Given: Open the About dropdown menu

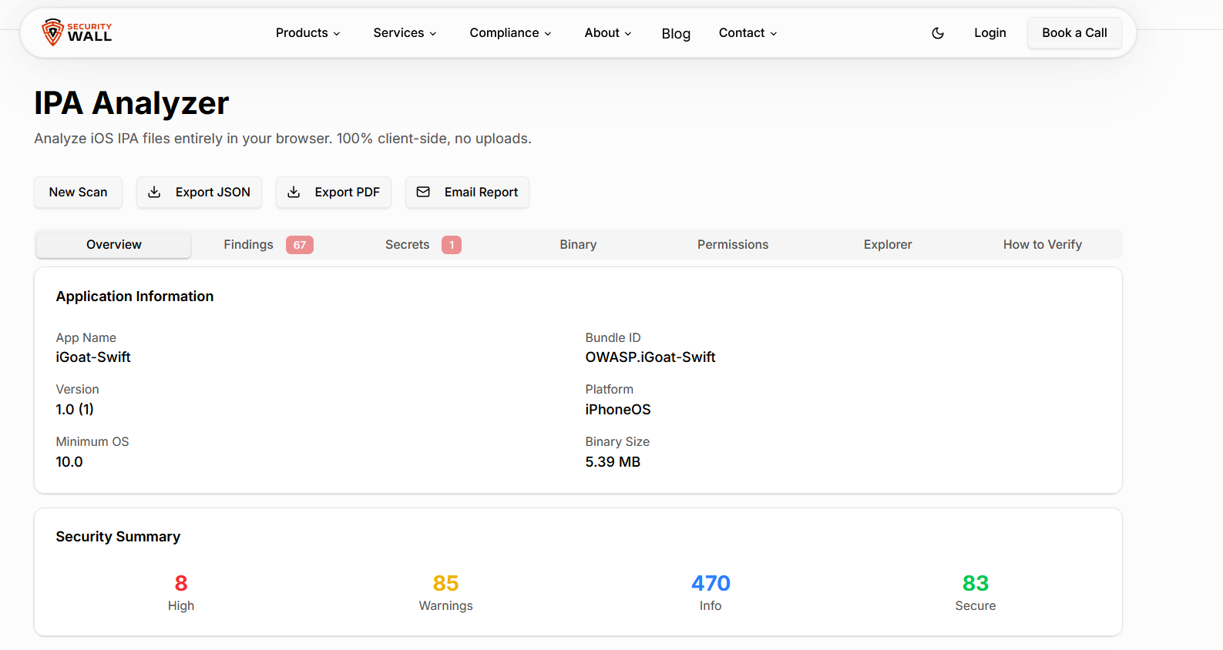Looking at the screenshot, I should 607,33.
